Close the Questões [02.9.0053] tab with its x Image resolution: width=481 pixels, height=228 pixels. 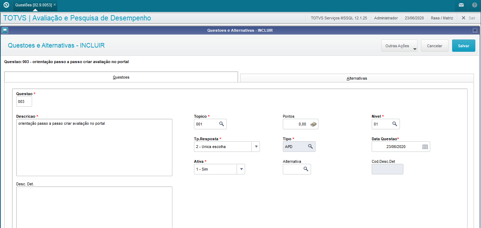tap(55, 5)
